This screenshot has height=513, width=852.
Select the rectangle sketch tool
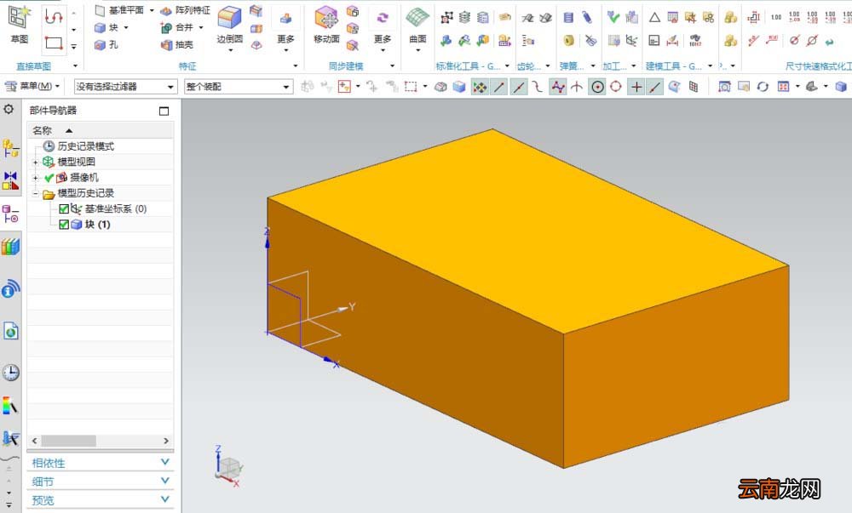(x=53, y=43)
